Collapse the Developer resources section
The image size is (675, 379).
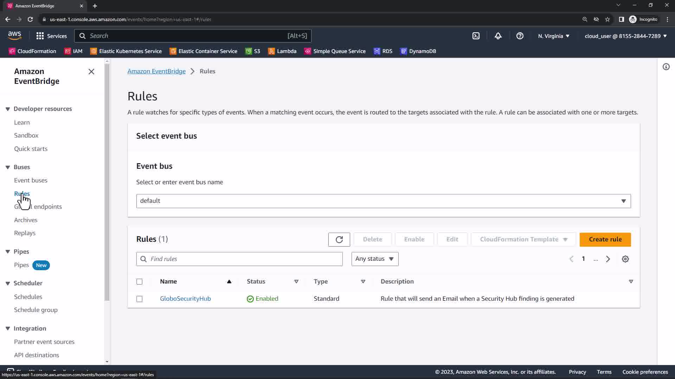8,109
